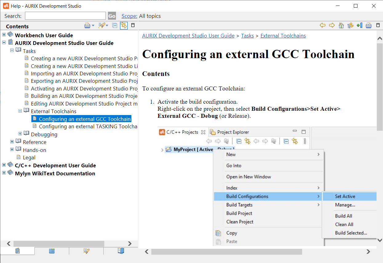Print the page from the content toolbar
This screenshot has width=383, height=263.
tap(369, 26)
